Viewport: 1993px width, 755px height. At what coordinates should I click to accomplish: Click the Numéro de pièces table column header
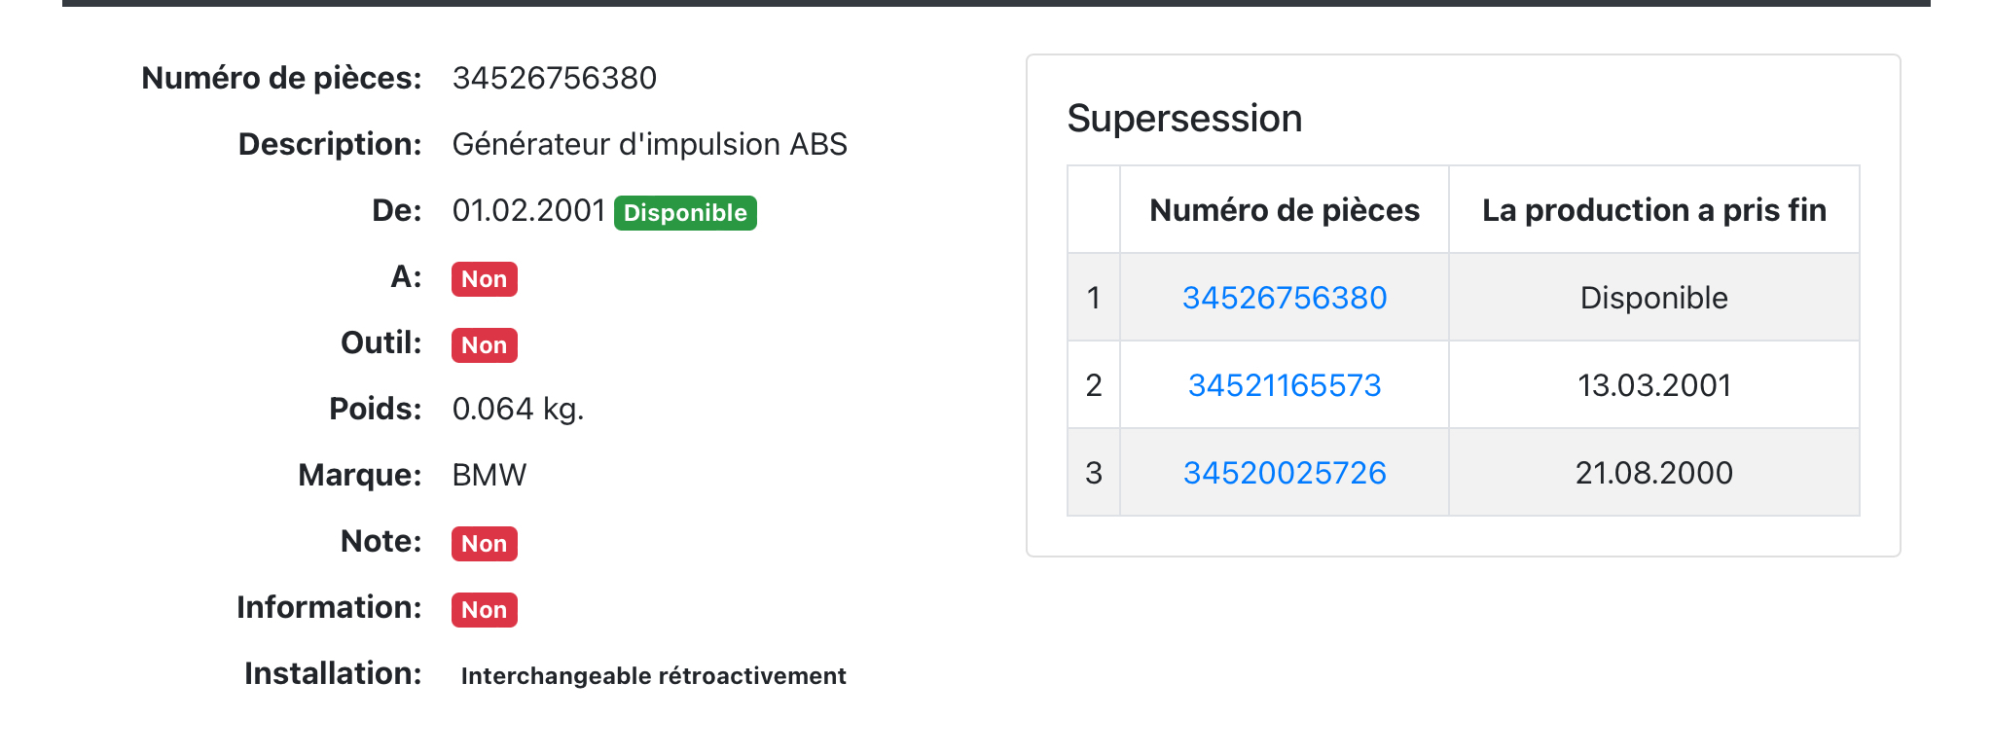1284,210
